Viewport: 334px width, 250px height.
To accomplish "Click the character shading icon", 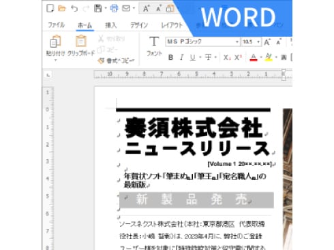I will (x=284, y=58).
